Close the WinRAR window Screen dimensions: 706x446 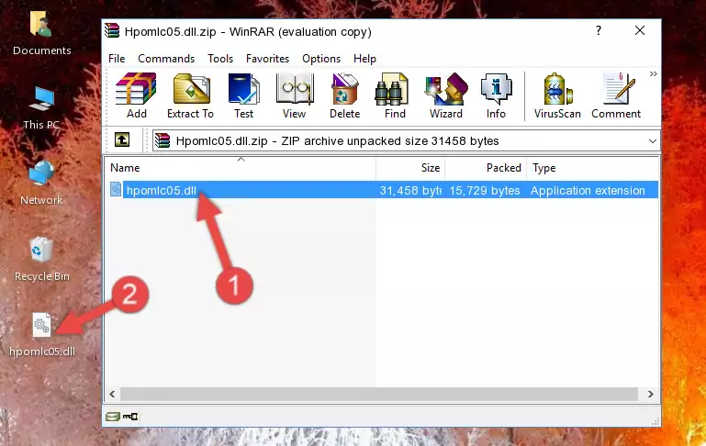click(640, 30)
